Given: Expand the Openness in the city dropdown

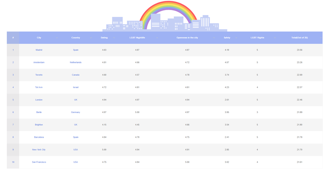Looking at the screenshot, I should tap(214, 38).
